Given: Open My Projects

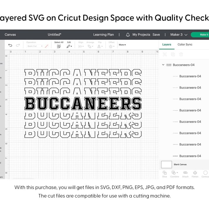Looking at the screenshot, I should 141,35.
